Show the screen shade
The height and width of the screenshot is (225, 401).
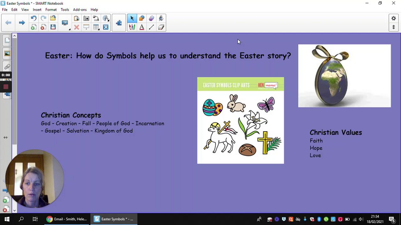click(86, 27)
